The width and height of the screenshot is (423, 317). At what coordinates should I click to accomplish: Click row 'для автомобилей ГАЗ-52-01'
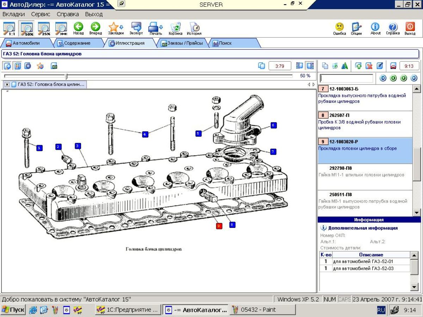coord(365,262)
